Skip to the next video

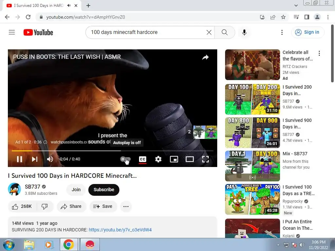click(35, 159)
